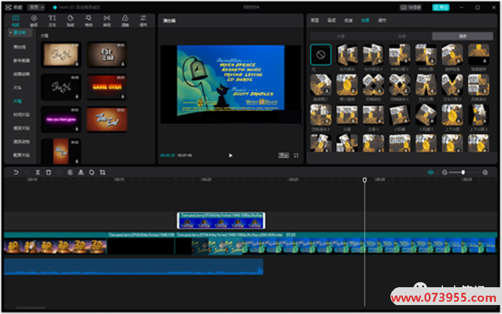Image resolution: width=502 pixels, height=314 pixels.
Task: Pick the wide orange 'The End' clip
Action: (x=107, y=119)
